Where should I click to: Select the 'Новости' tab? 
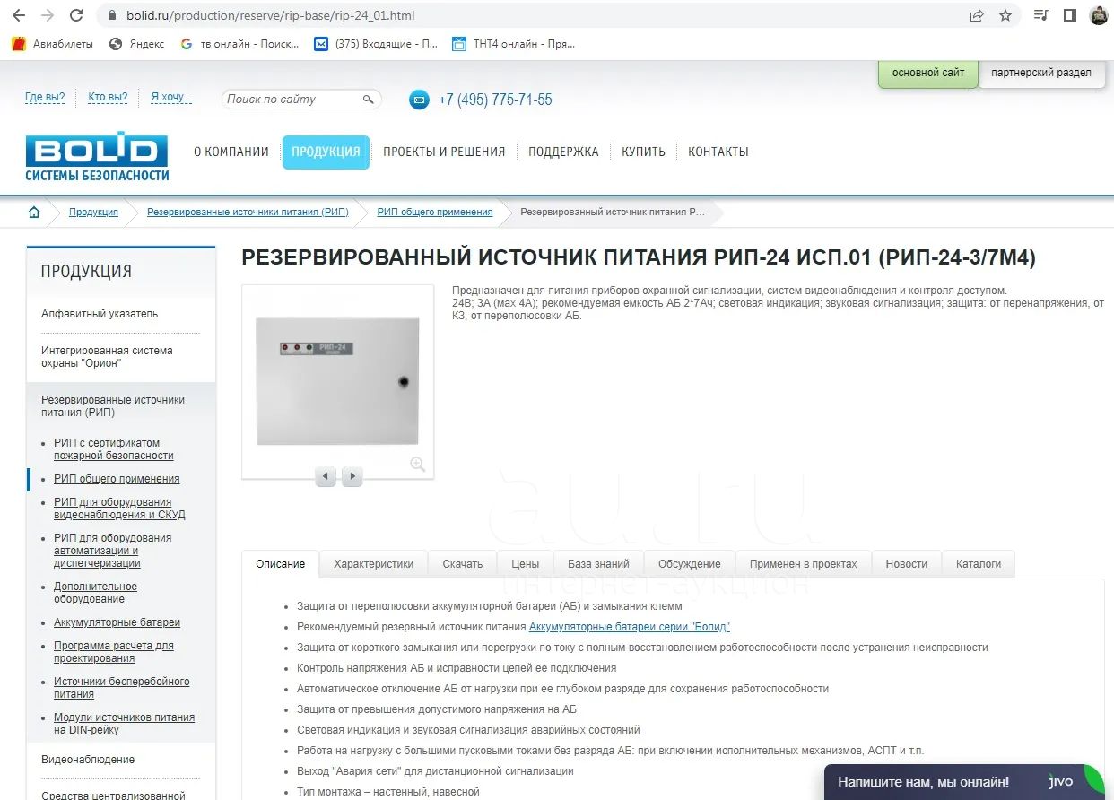pyautogui.click(x=906, y=564)
